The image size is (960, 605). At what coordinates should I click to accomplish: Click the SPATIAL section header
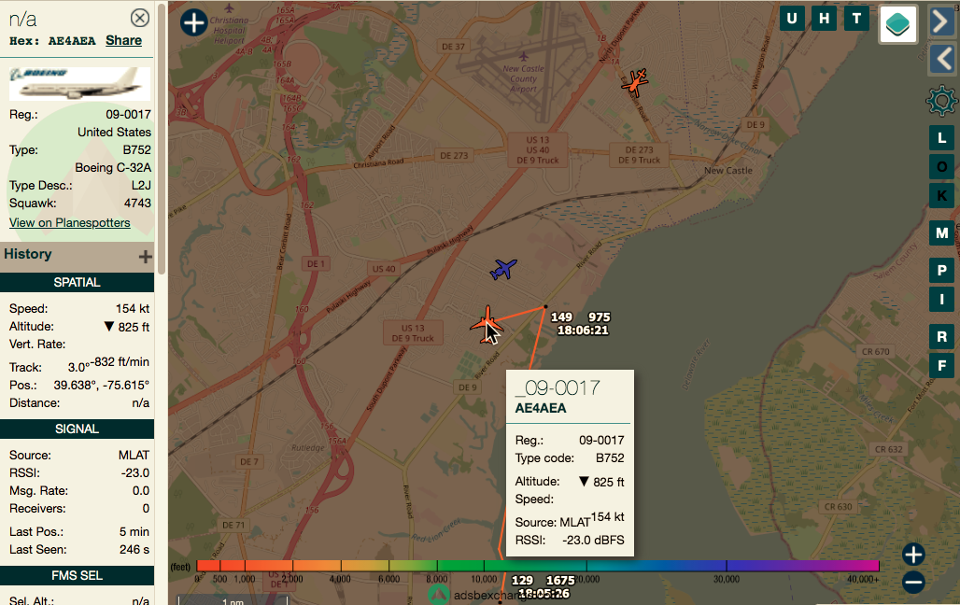[78, 282]
